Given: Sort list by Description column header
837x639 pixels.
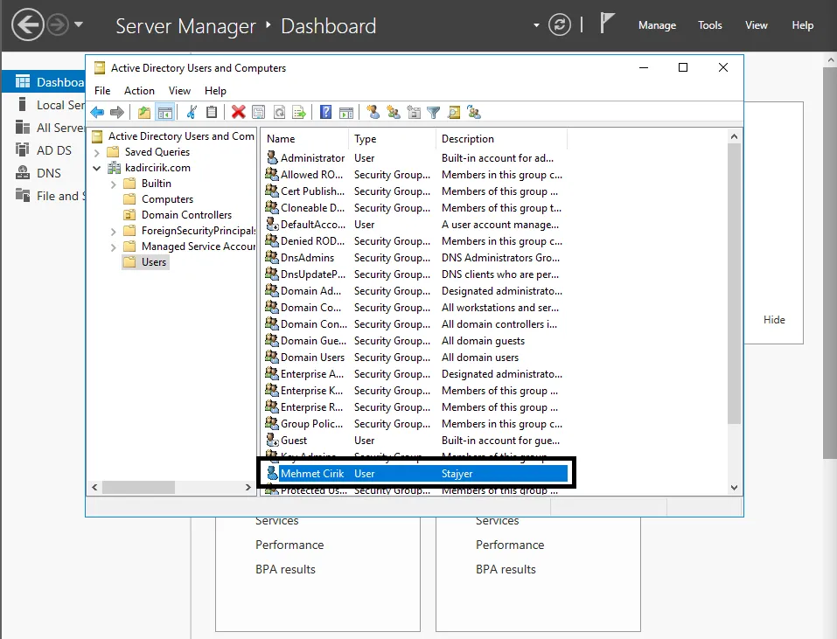Looking at the screenshot, I should click(x=501, y=139).
